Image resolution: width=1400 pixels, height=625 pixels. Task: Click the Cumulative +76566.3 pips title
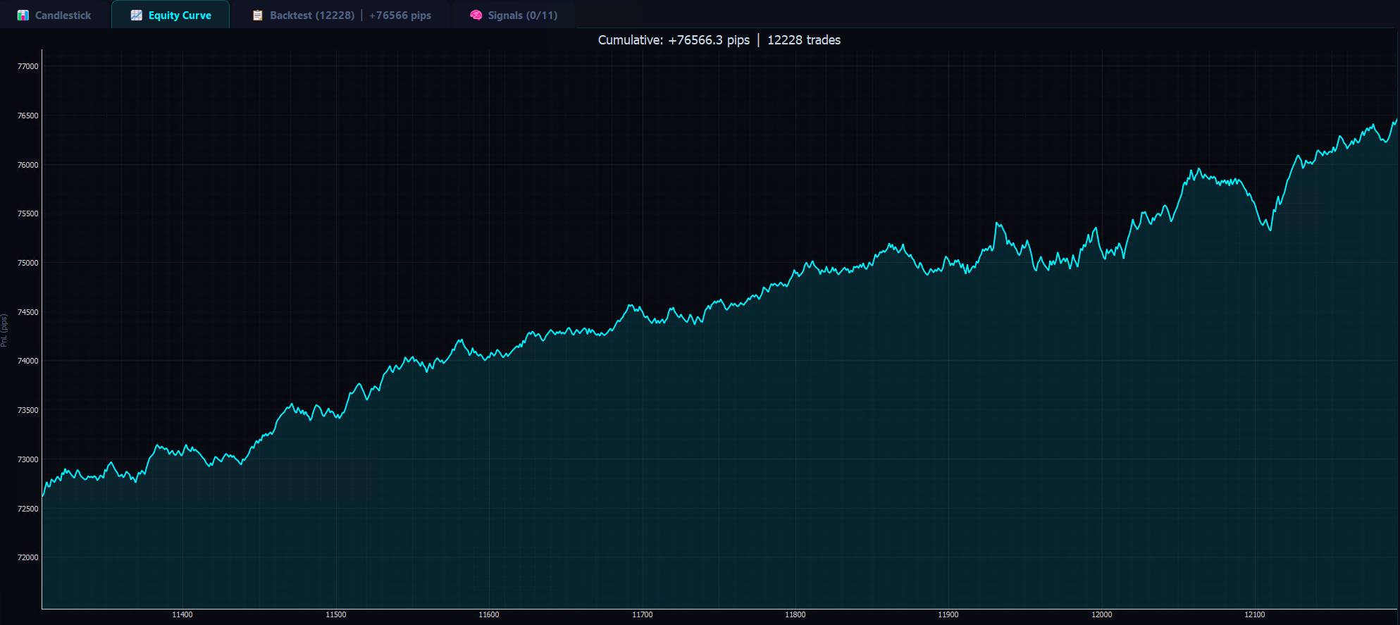point(674,40)
